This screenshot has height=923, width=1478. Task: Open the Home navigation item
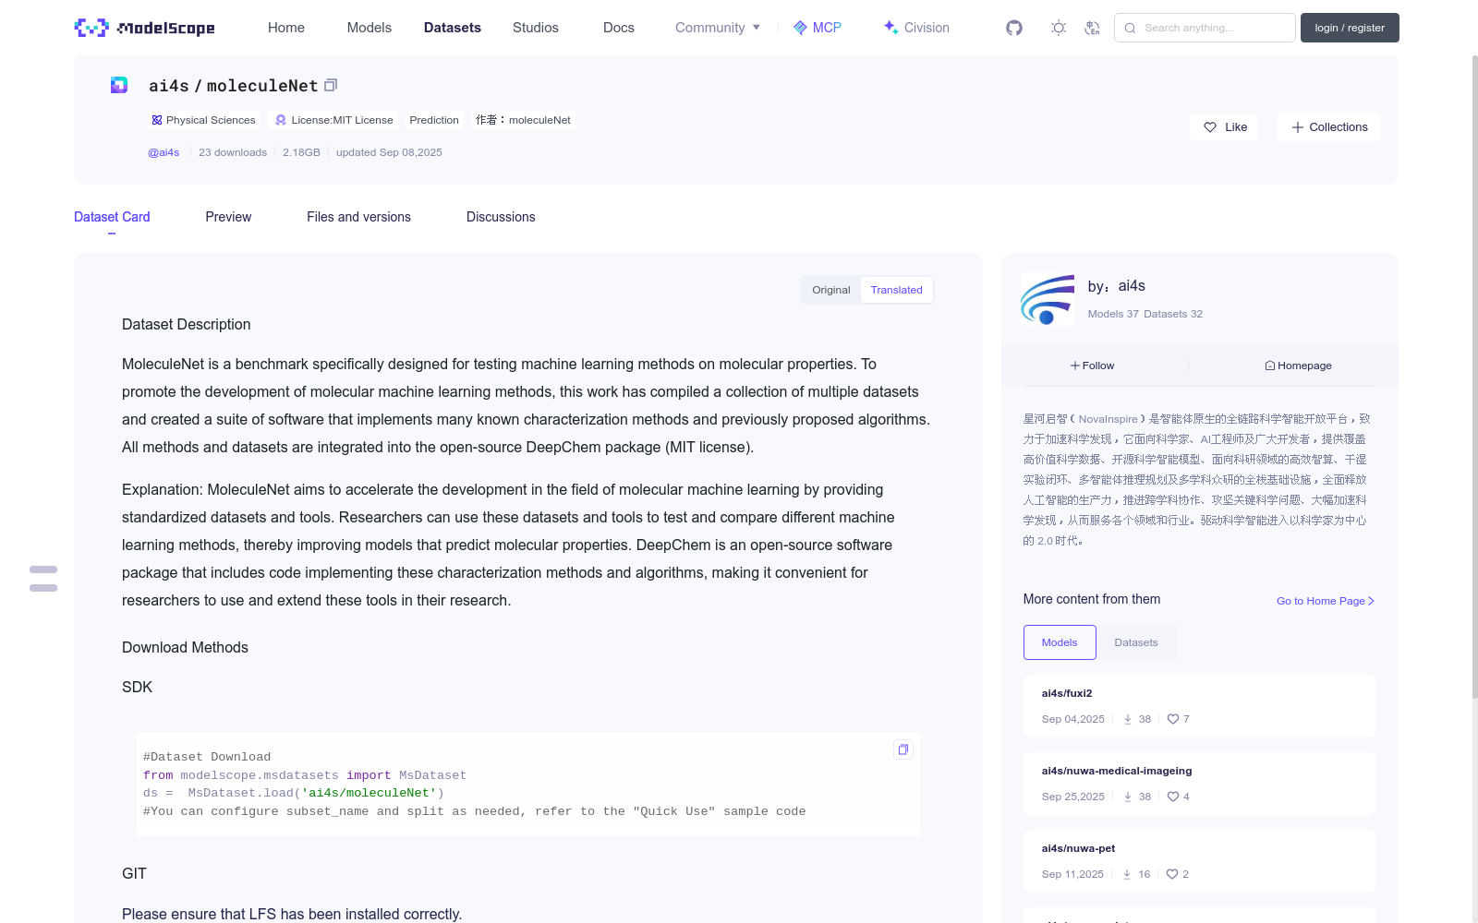[286, 28]
